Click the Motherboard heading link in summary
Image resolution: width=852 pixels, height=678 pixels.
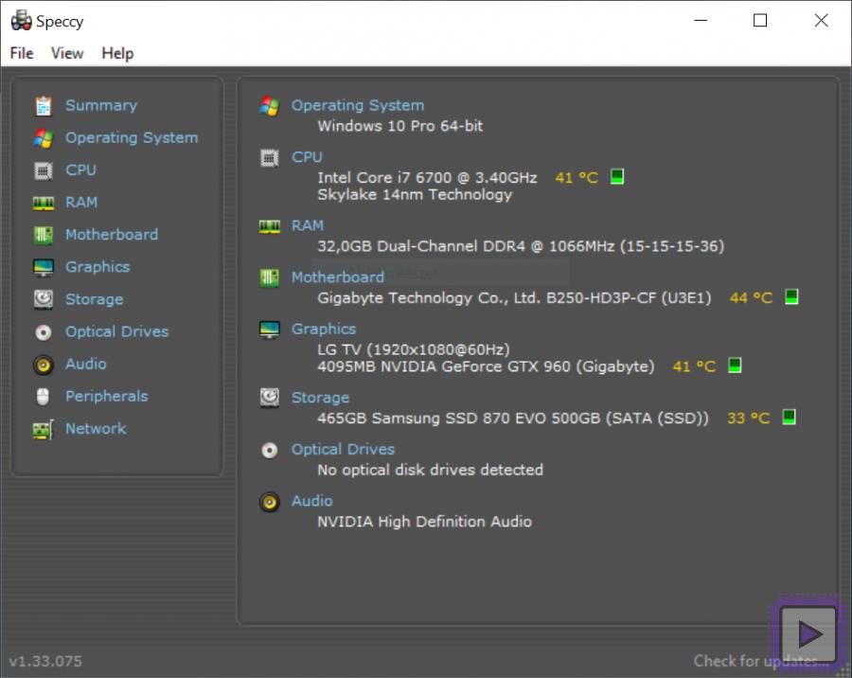338,277
